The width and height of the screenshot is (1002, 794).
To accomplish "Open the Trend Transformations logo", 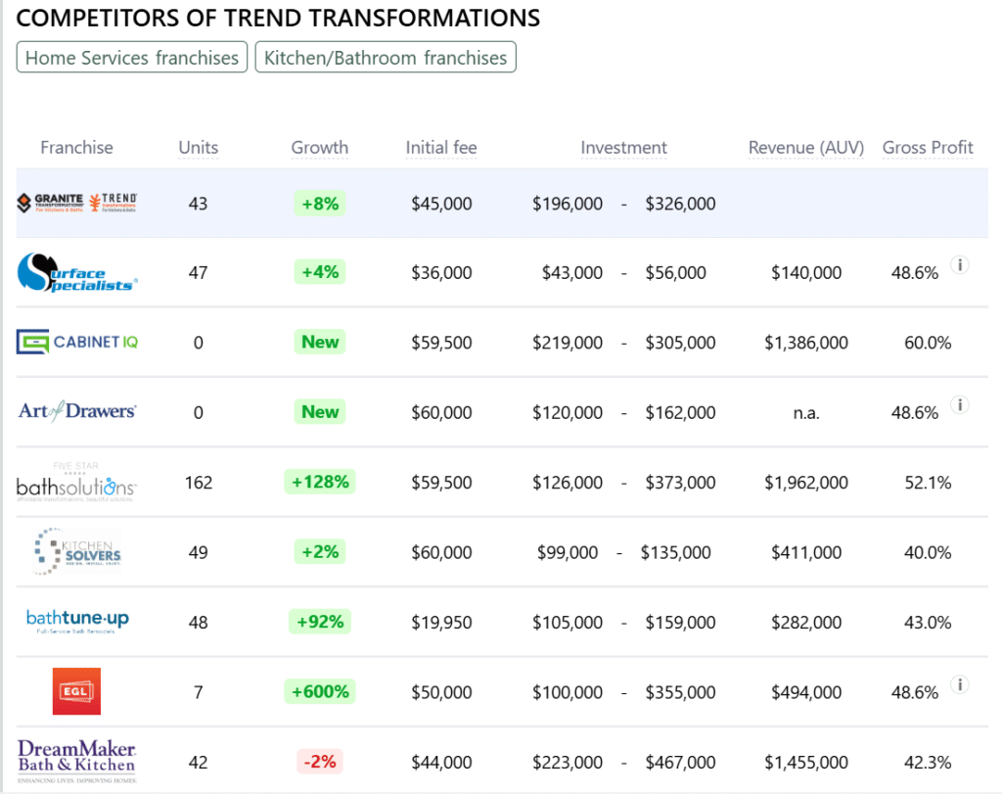I will [114, 203].
